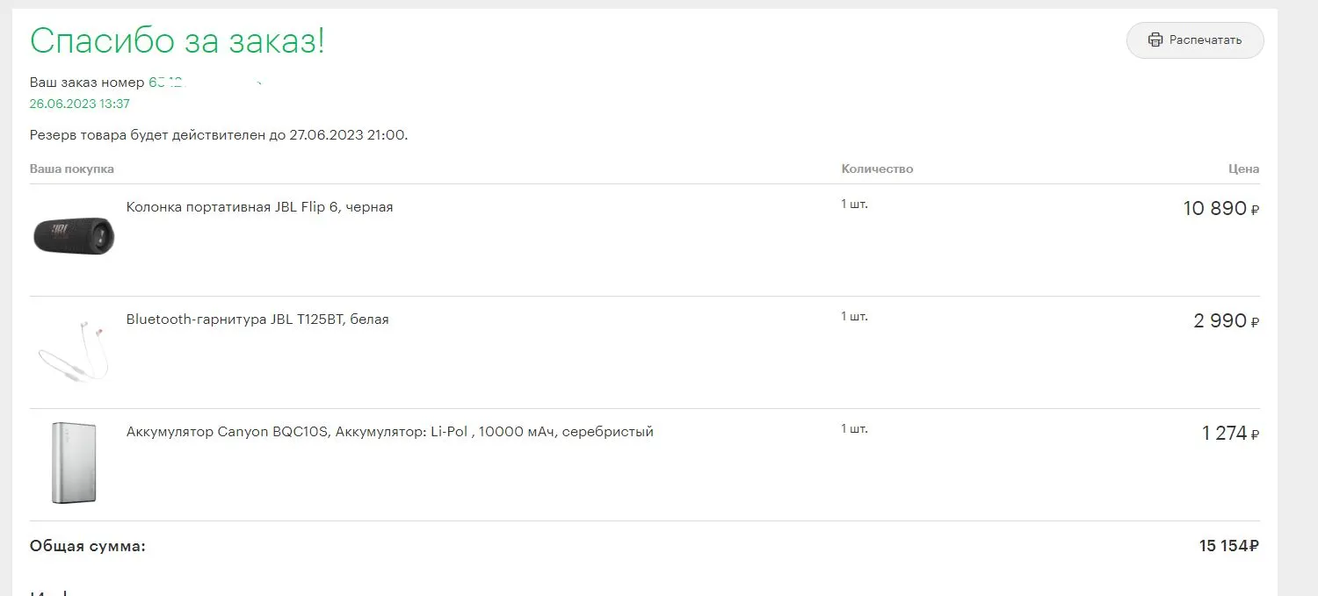Image resolution: width=1318 pixels, height=596 pixels.
Task: Click the total 15 154₽ amount
Action: (x=1229, y=546)
